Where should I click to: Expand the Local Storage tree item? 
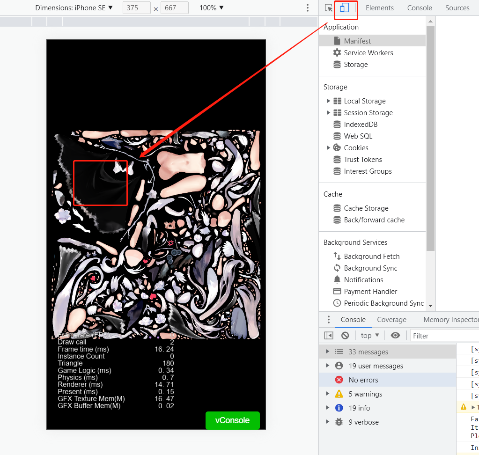pyautogui.click(x=328, y=101)
